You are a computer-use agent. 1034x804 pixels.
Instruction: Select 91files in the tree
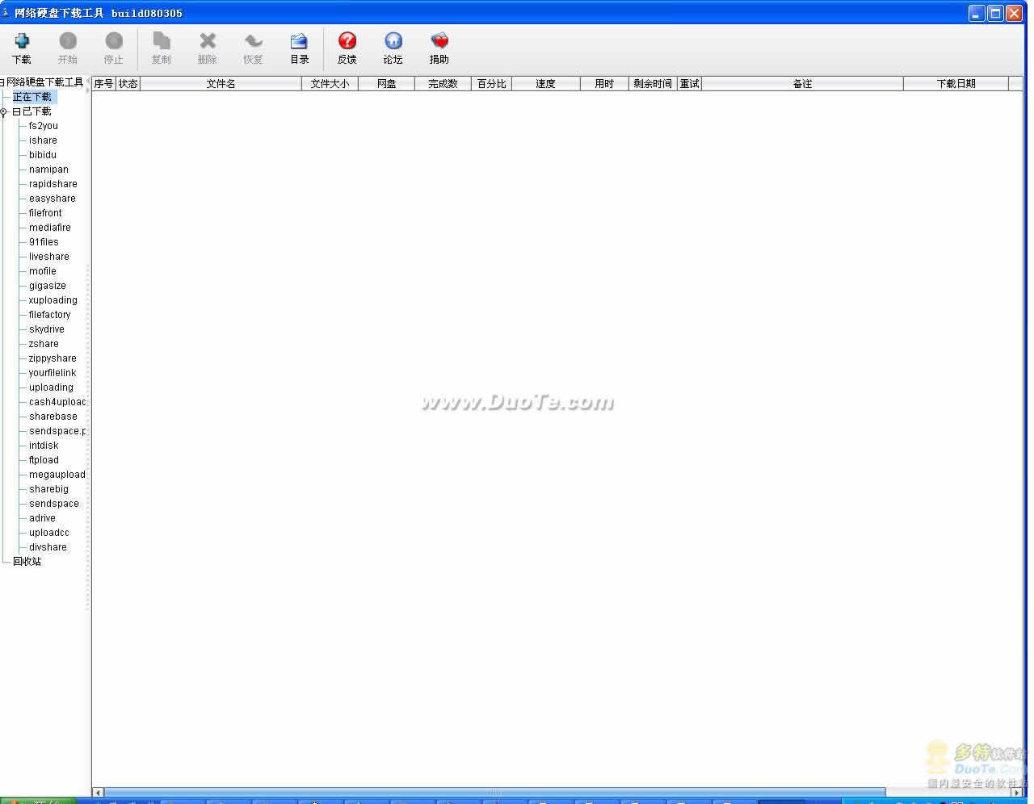point(44,242)
